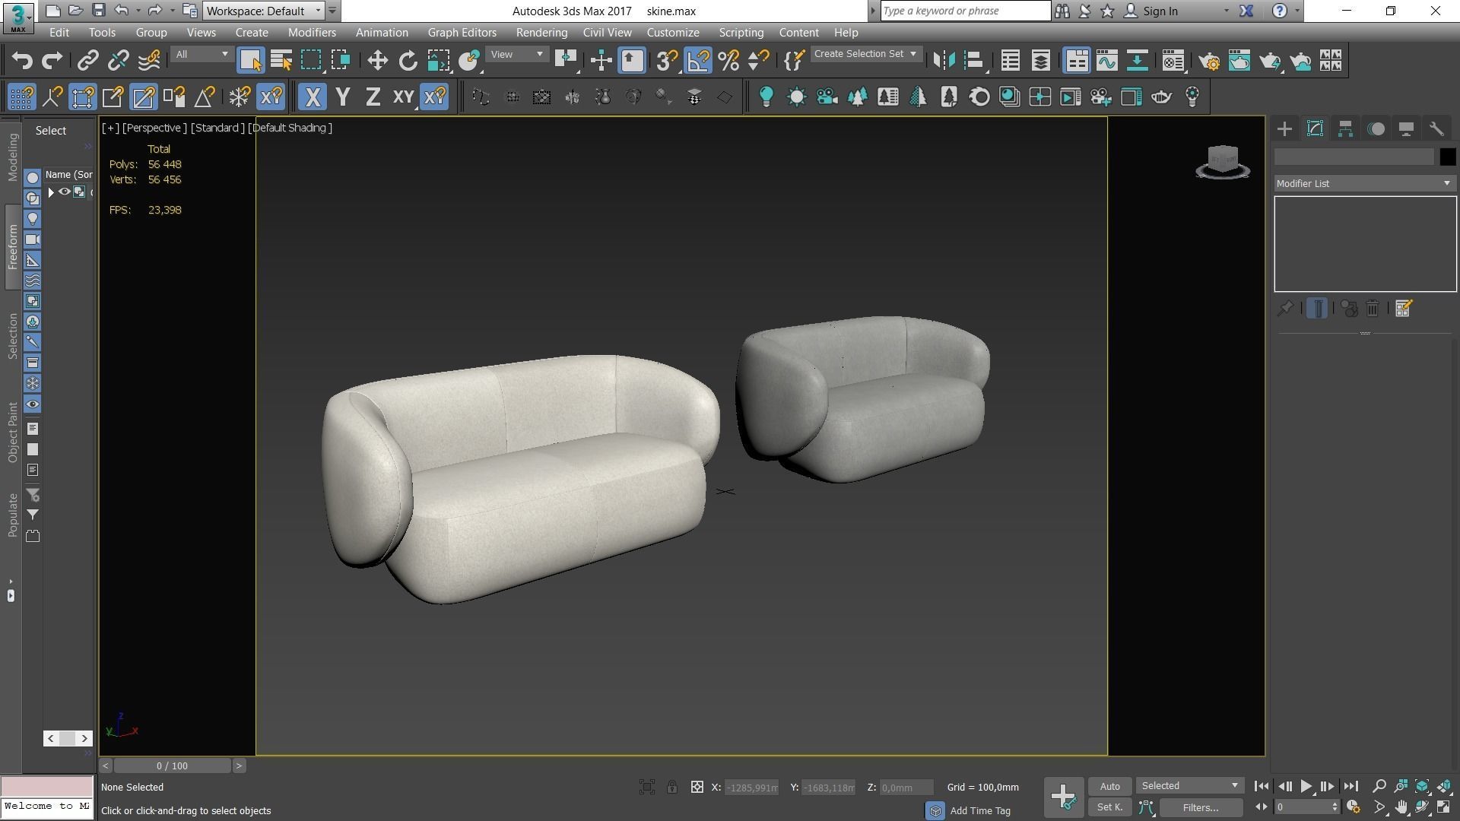Click the Set Key button

tap(1109, 807)
